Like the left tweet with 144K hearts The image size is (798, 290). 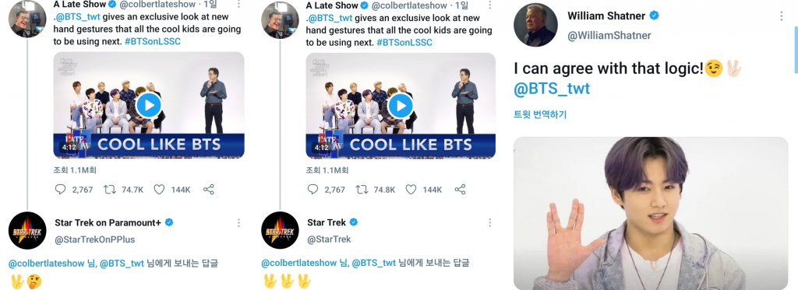pos(159,190)
